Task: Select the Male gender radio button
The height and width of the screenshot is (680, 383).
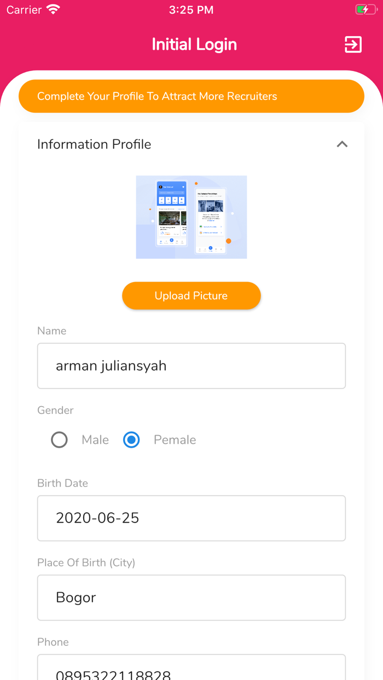Action: (x=59, y=439)
